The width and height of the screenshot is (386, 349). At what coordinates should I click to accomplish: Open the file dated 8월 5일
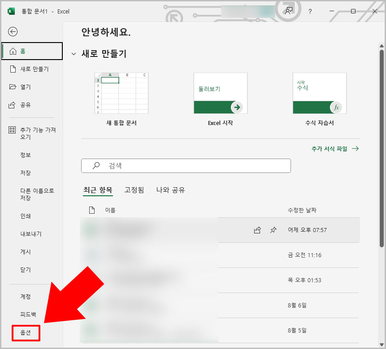tap(220, 331)
